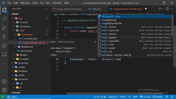Open the notifications bell in status bar
This screenshot has height=99, width=176.
pyautogui.click(x=172, y=97)
